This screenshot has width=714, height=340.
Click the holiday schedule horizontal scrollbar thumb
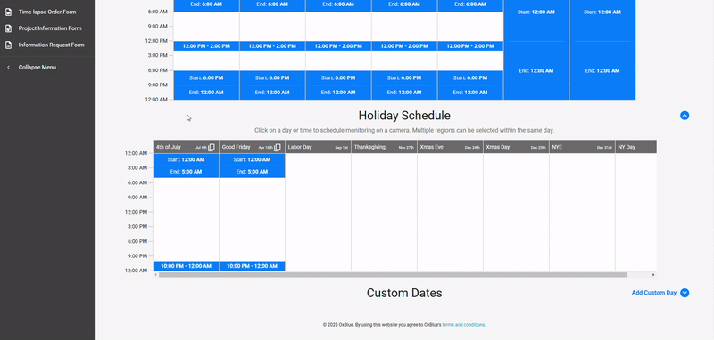[393, 275]
